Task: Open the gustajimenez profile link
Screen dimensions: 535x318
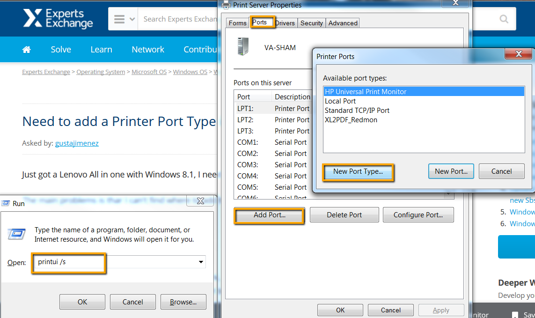Action: (x=77, y=143)
